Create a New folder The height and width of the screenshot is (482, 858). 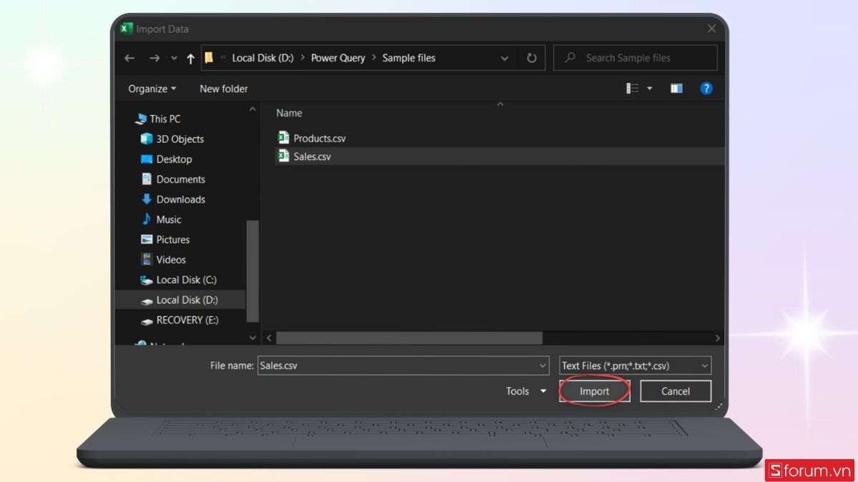point(224,89)
